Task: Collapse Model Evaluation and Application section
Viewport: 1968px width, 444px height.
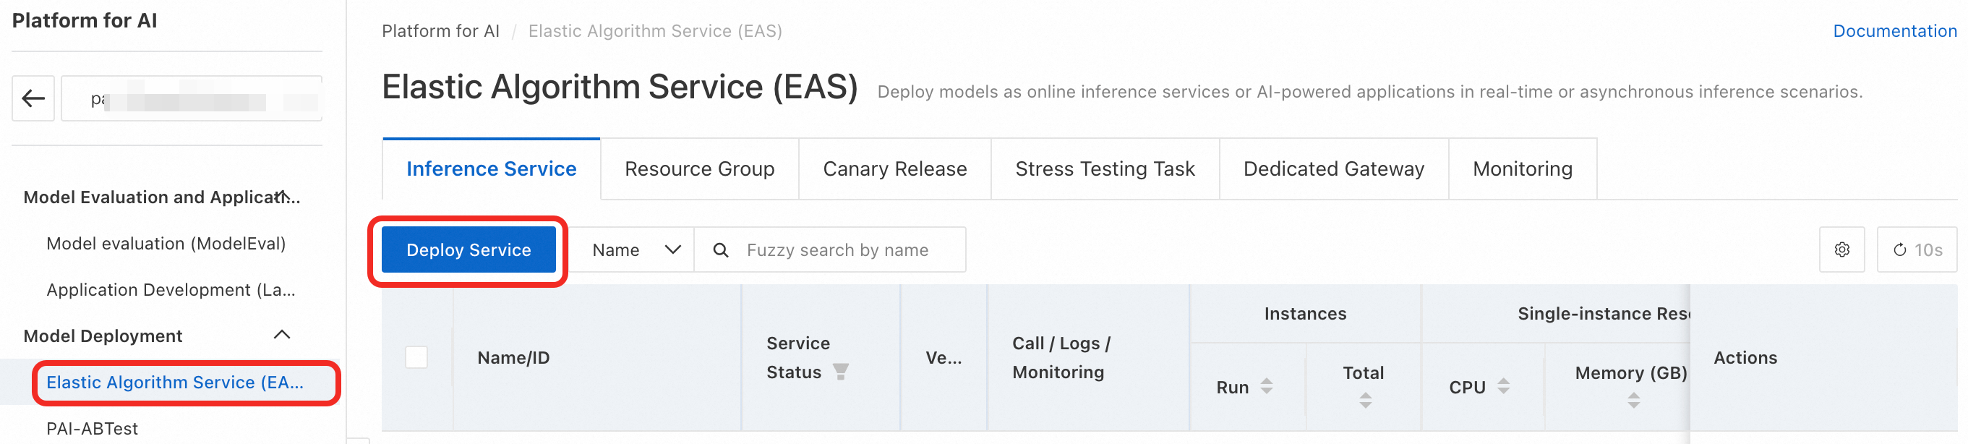Action: pos(281,197)
